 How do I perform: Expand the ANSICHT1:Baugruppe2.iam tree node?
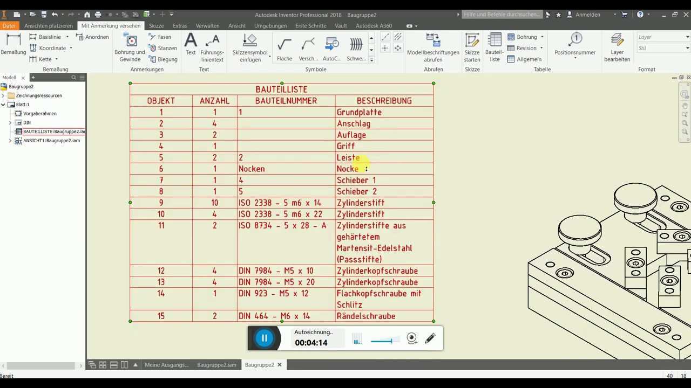click(10, 141)
